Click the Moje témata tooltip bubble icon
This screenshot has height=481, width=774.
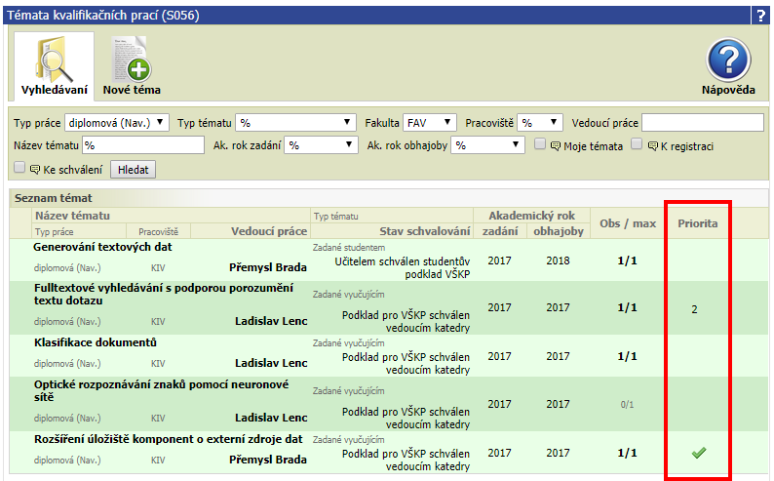coord(556,146)
